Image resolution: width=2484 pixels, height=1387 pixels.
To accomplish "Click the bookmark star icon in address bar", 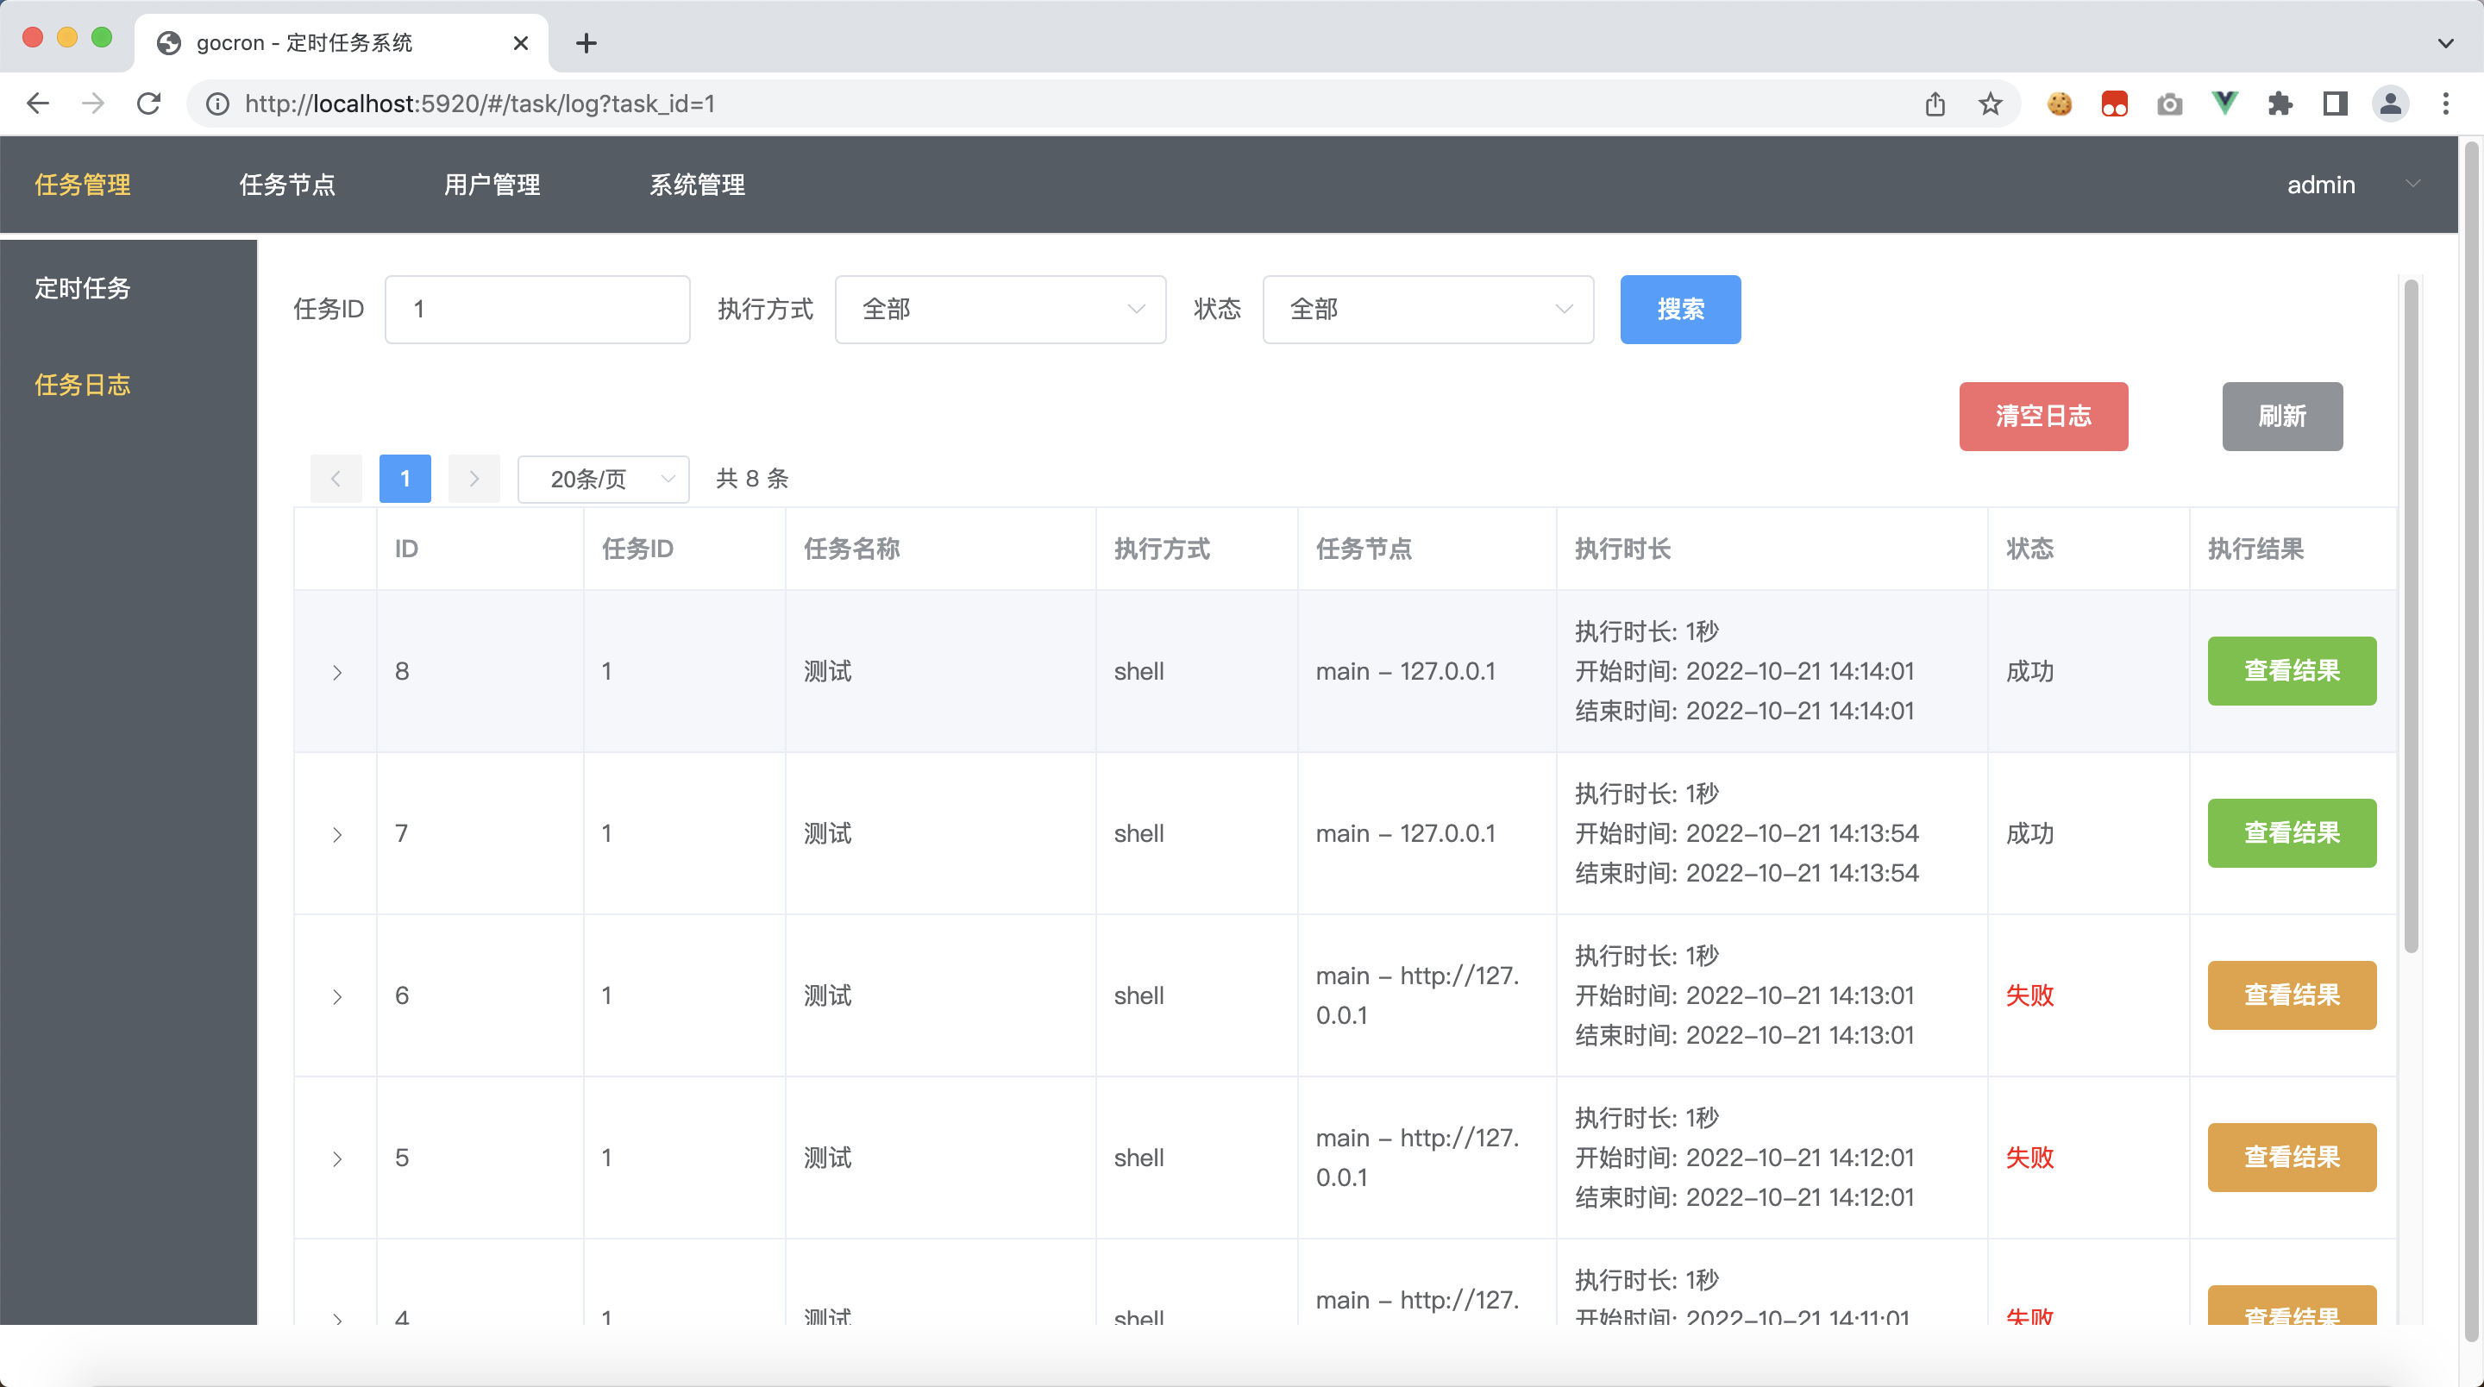I will coord(1991,104).
